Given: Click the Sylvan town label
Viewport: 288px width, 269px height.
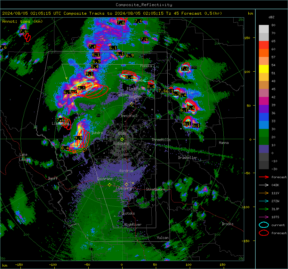Looking at the screenshot, I should click(x=122, y=94).
